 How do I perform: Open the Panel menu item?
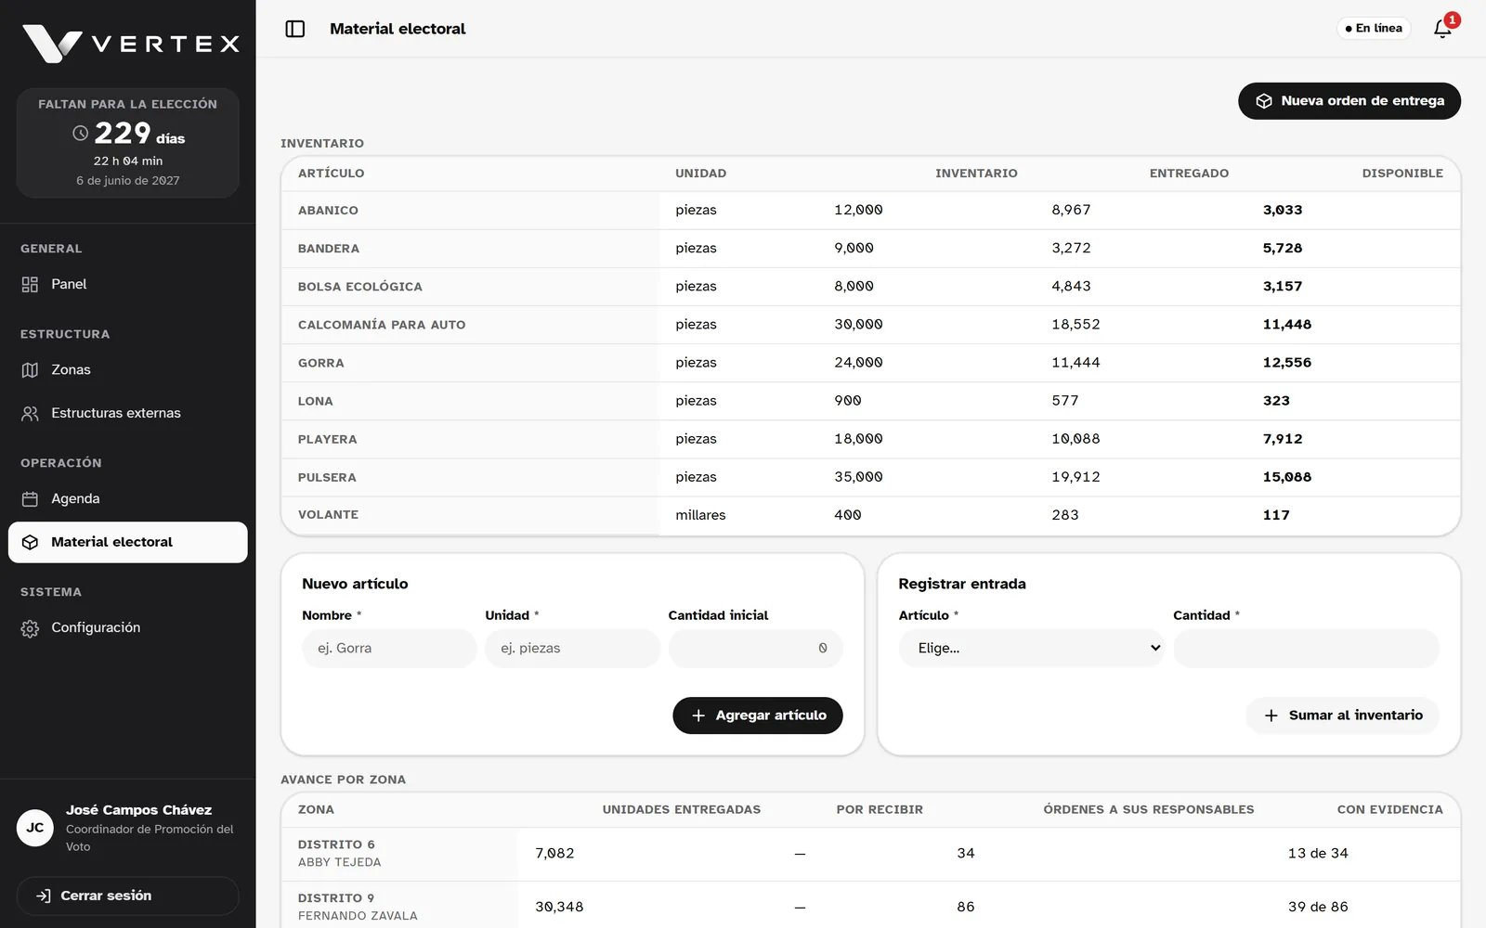pos(128,284)
